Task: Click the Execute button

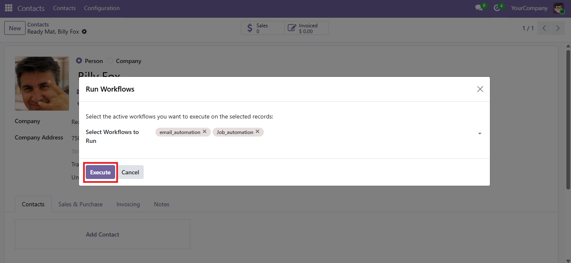Action: (100, 172)
